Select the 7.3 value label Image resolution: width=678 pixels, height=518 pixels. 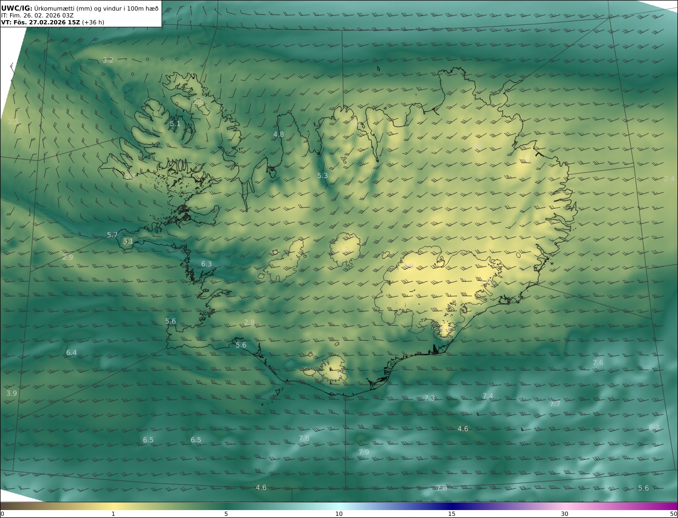click(x=430, y=398)
